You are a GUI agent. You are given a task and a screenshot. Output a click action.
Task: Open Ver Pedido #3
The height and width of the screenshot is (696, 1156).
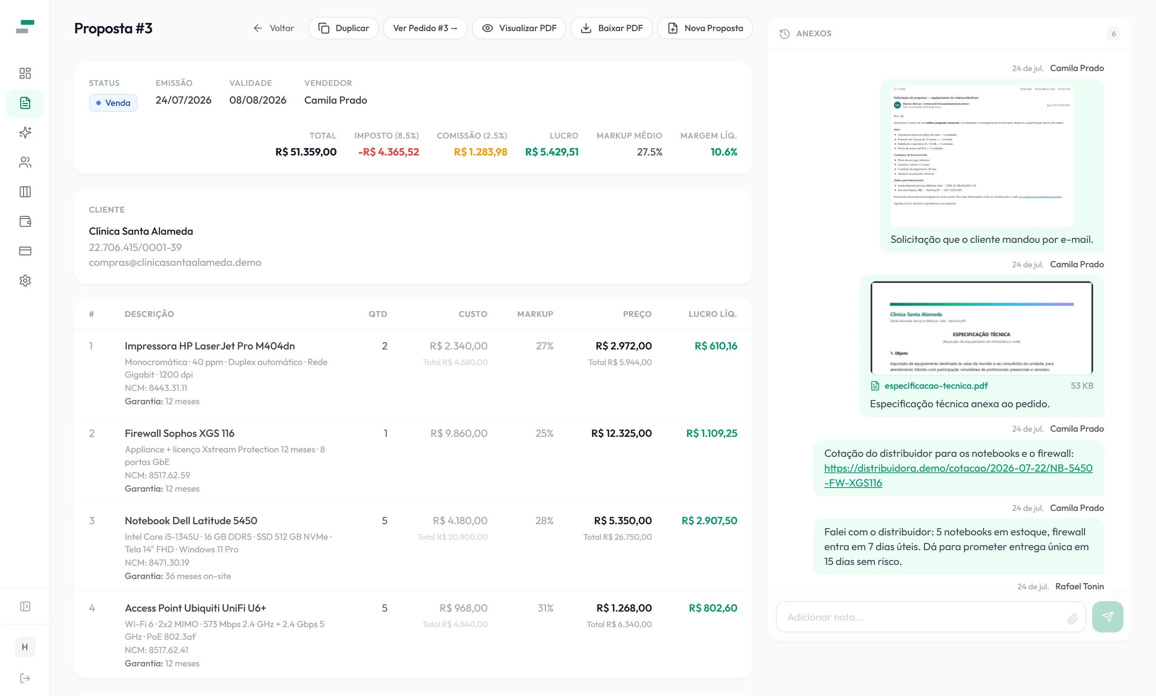[425, 28]
